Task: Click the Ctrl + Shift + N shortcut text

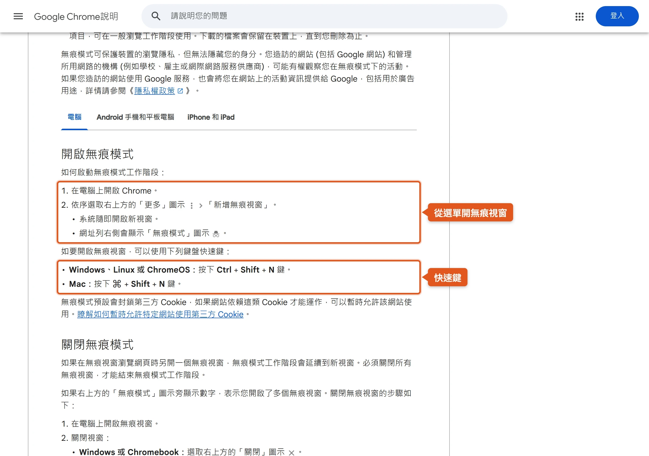Action: point(245,270)
